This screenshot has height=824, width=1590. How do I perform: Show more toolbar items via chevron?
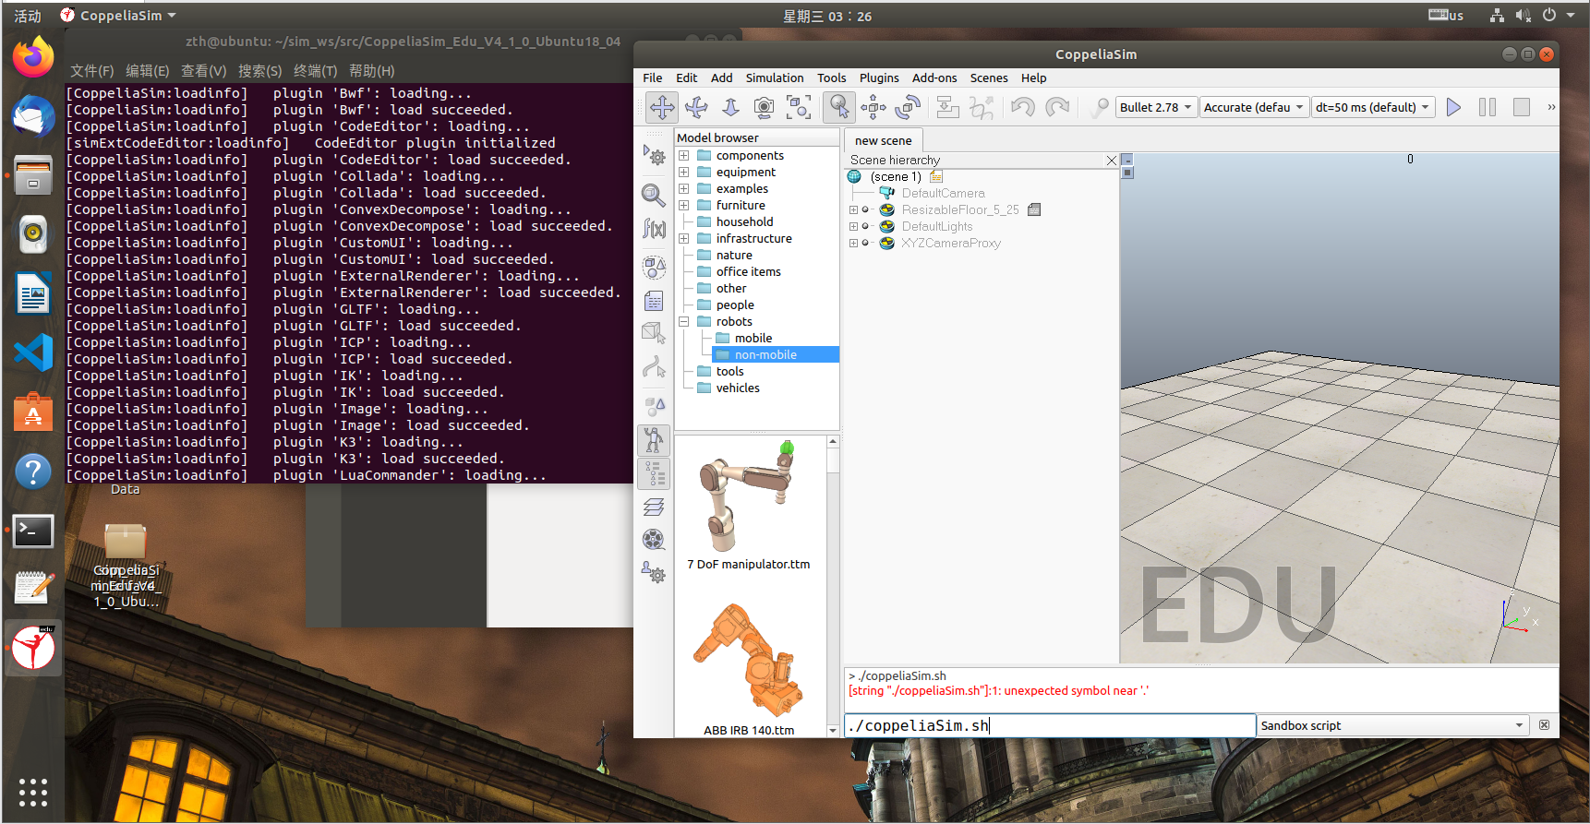pos(1551,107)
